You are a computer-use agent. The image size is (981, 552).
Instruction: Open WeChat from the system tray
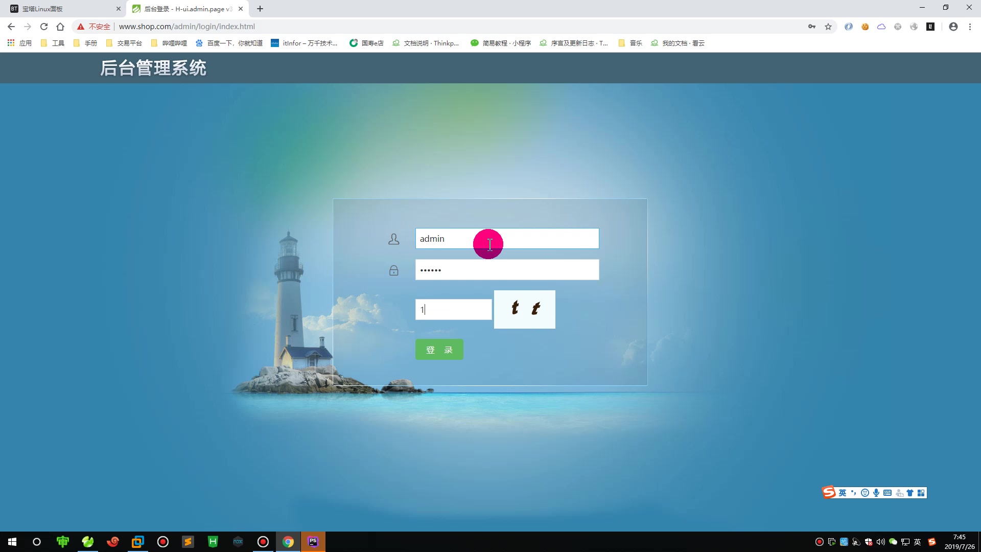[x=893, y=541]
